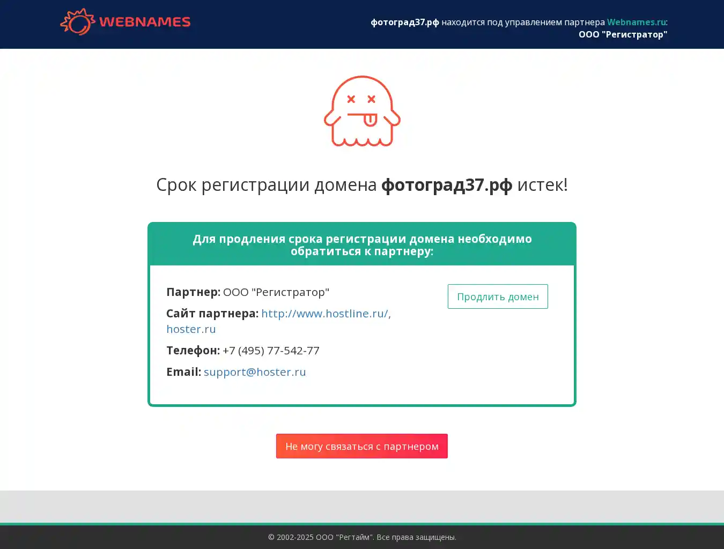This screenshot has width=724, height=549.
Task: Click the footer copyright ООО "Регтайм" text
Action: (x=362, y=537)
